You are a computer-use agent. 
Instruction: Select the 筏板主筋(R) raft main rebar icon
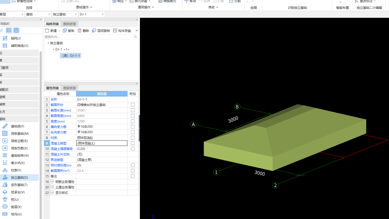[5, 141]
